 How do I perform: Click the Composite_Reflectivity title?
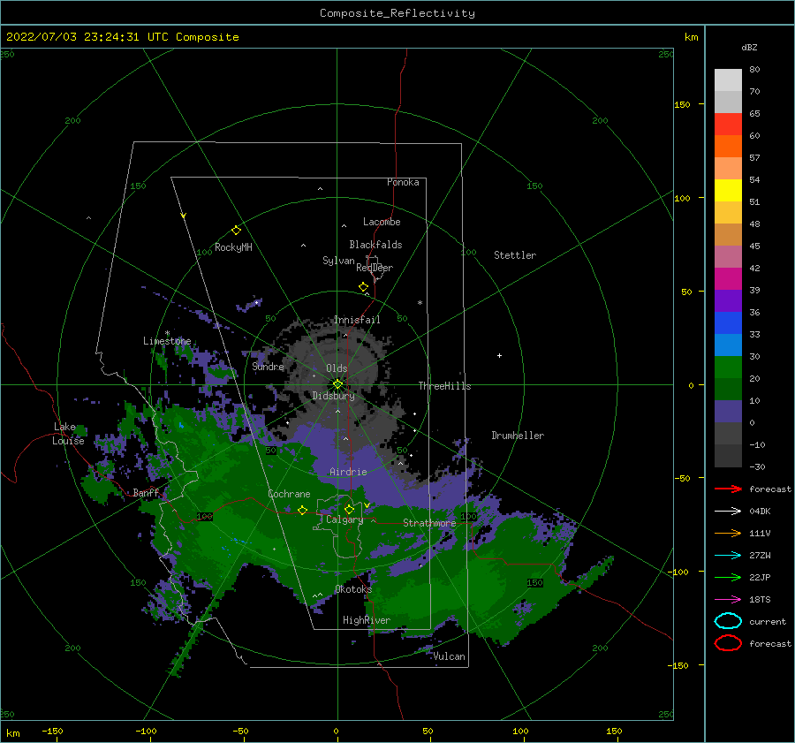(397, 13)
